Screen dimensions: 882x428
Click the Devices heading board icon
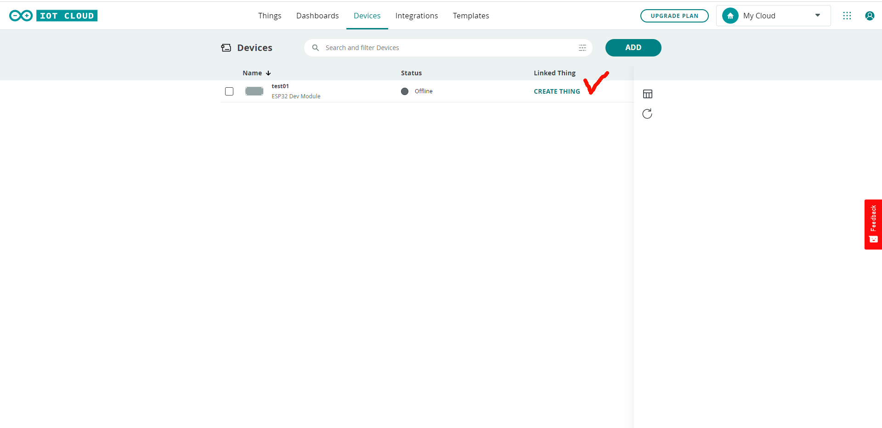[x=226, y=48]
